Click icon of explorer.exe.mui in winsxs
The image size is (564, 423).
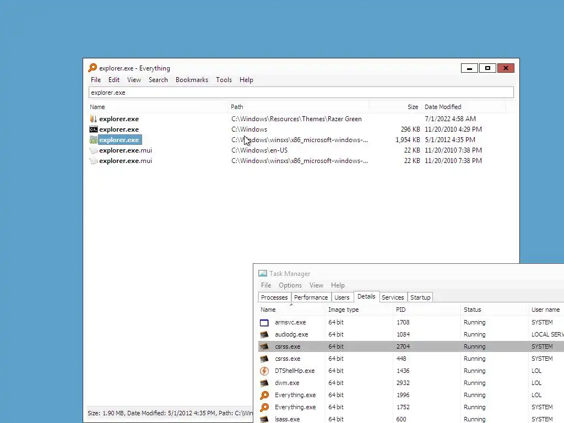tap(94, 160)
